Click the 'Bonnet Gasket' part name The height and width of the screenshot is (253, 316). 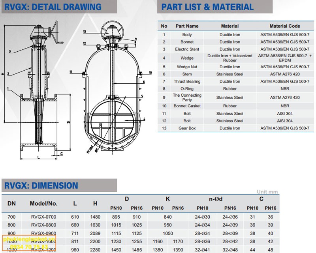(x=187, y=106)
